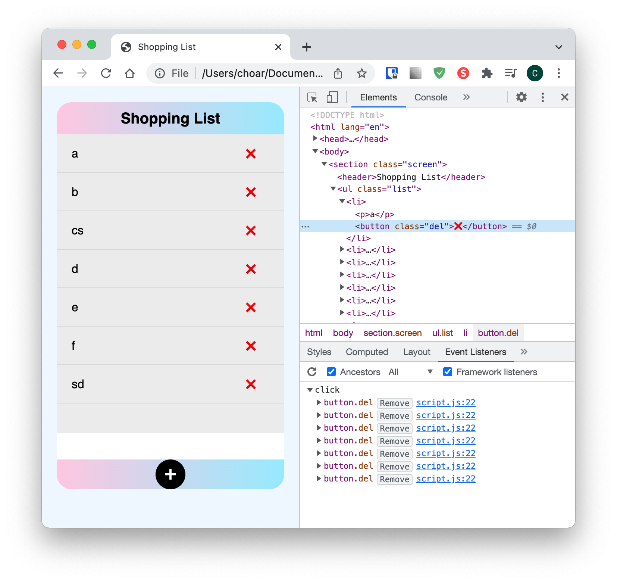Select the p a element node
Screen dimensions: 617x583
[375, 214]
